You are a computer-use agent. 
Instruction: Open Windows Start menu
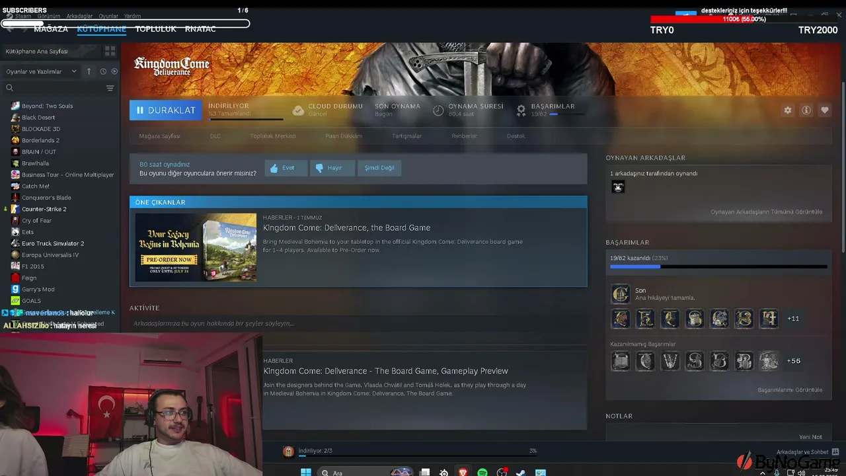click(305, 472)
